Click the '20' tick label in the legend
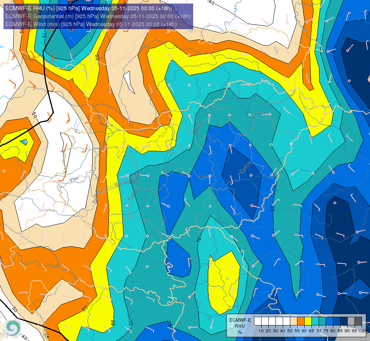370x341 pixels. tap(268, 331)
